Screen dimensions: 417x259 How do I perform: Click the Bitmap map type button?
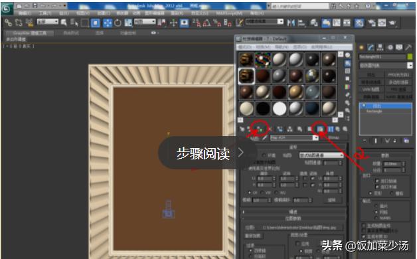(333, 137)
